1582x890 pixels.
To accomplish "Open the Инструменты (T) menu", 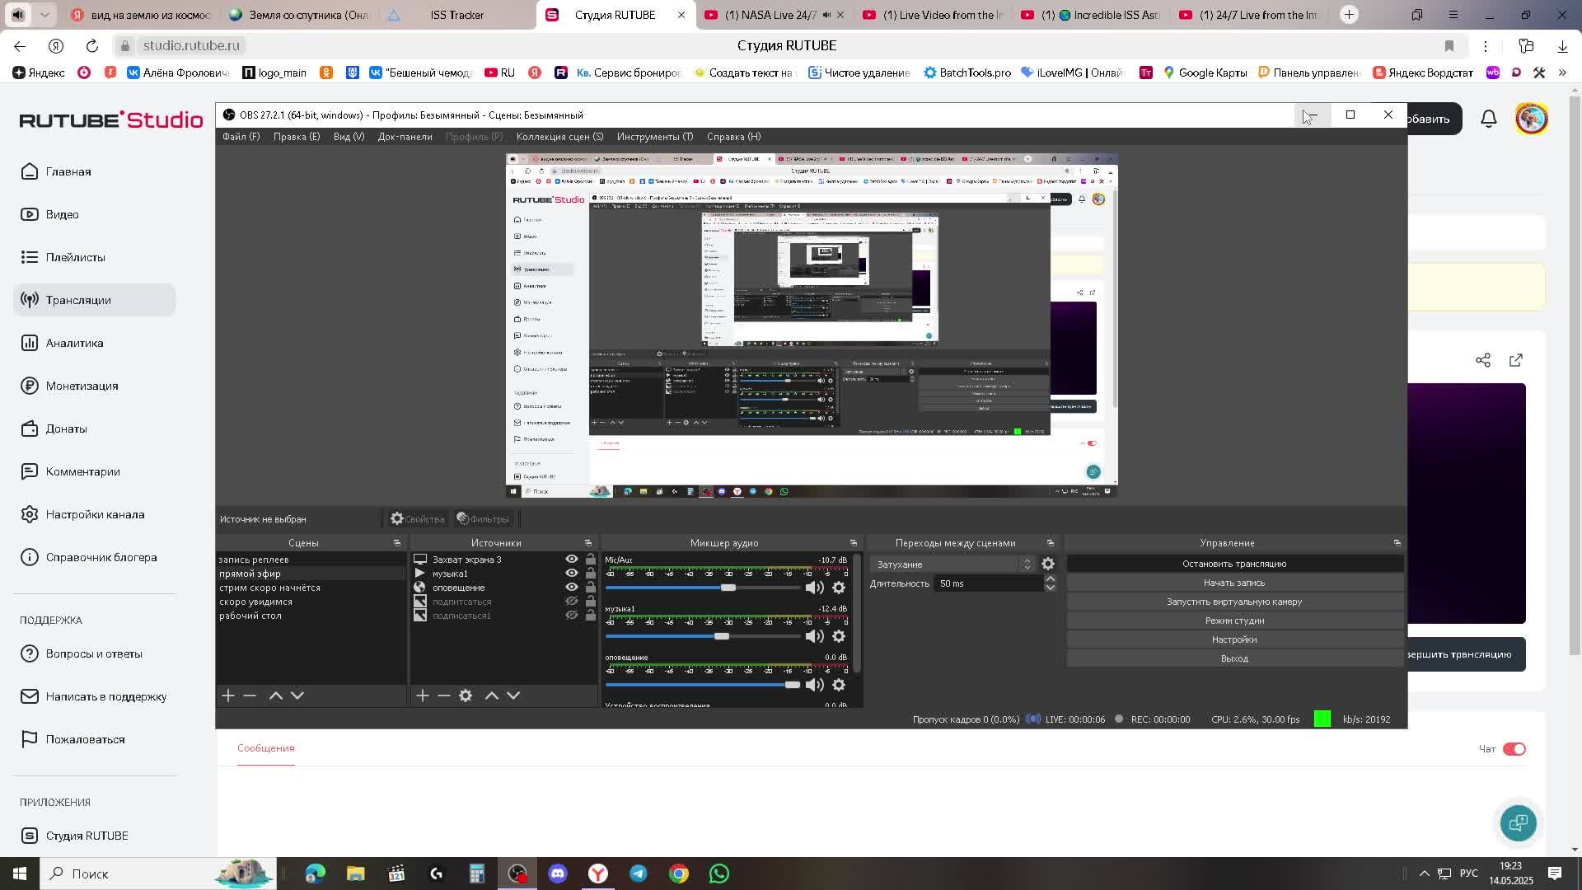I will [x=655, y=137].
